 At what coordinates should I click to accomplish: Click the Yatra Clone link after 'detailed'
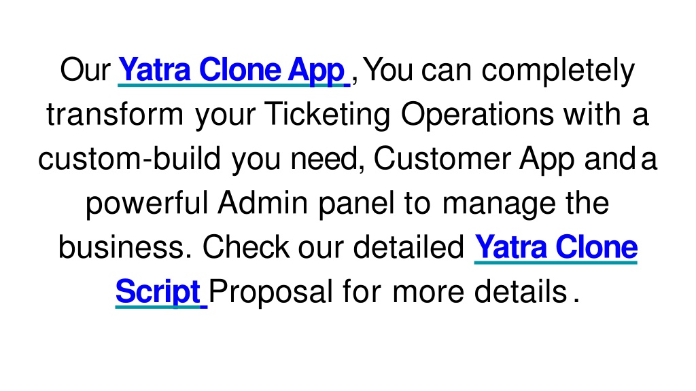point(556,247)
